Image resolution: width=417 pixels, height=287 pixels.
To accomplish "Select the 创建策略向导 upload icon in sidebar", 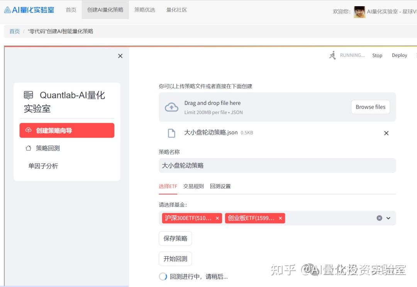I will coord(28,130).
